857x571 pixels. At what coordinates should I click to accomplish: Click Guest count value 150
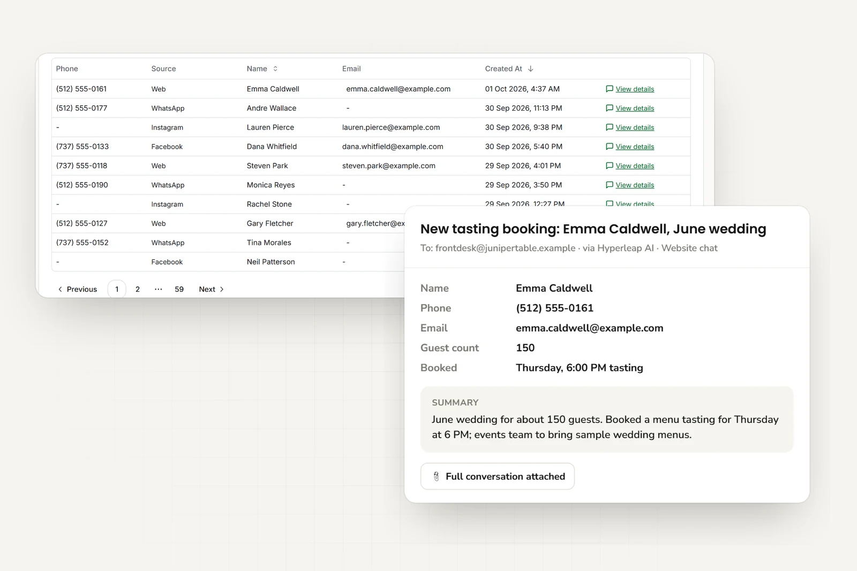pyautogui.click(x=525, y=348)
